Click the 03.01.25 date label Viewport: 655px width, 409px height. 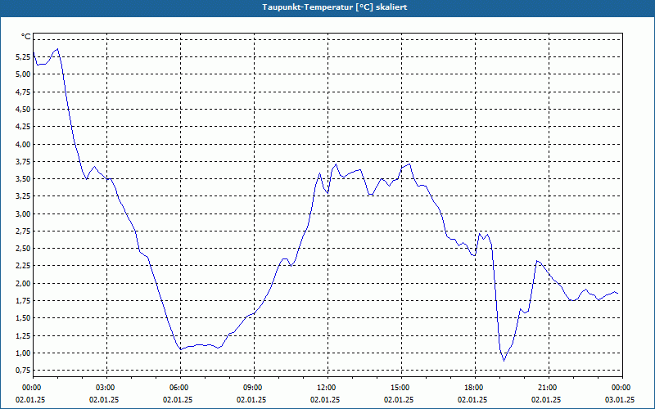click(x=620, y=399)
